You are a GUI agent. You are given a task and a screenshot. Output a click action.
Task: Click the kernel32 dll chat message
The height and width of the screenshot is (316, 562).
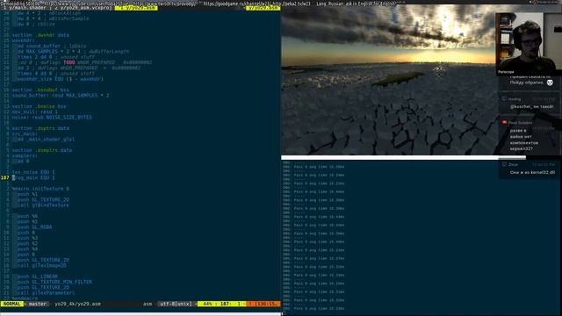coord(532,172)
